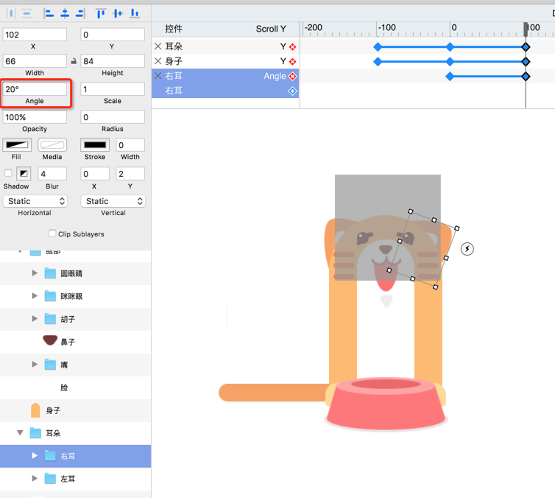This screenshot has width=555, height=498.
Task: Enable the Shadow checkbox
Action: point(8,173)
